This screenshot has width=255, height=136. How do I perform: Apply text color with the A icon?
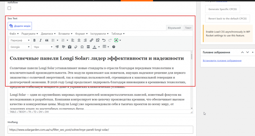(x=95, y=47)
